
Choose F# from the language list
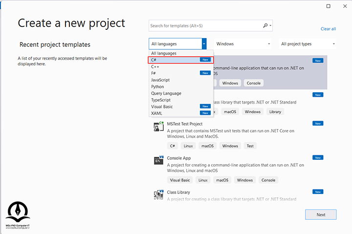coord(181,73)
